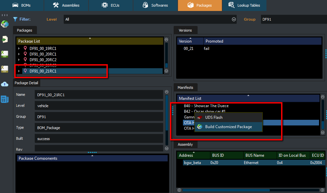Image resolution: width=327 pixels, height=193 pixels.
Task: Expand the DF91_00_20RC2 package node
Action: [x=19, y=60]
